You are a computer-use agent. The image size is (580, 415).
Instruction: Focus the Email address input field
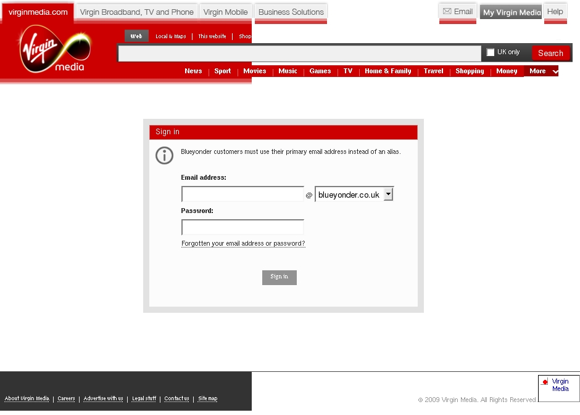coord(242,194)
